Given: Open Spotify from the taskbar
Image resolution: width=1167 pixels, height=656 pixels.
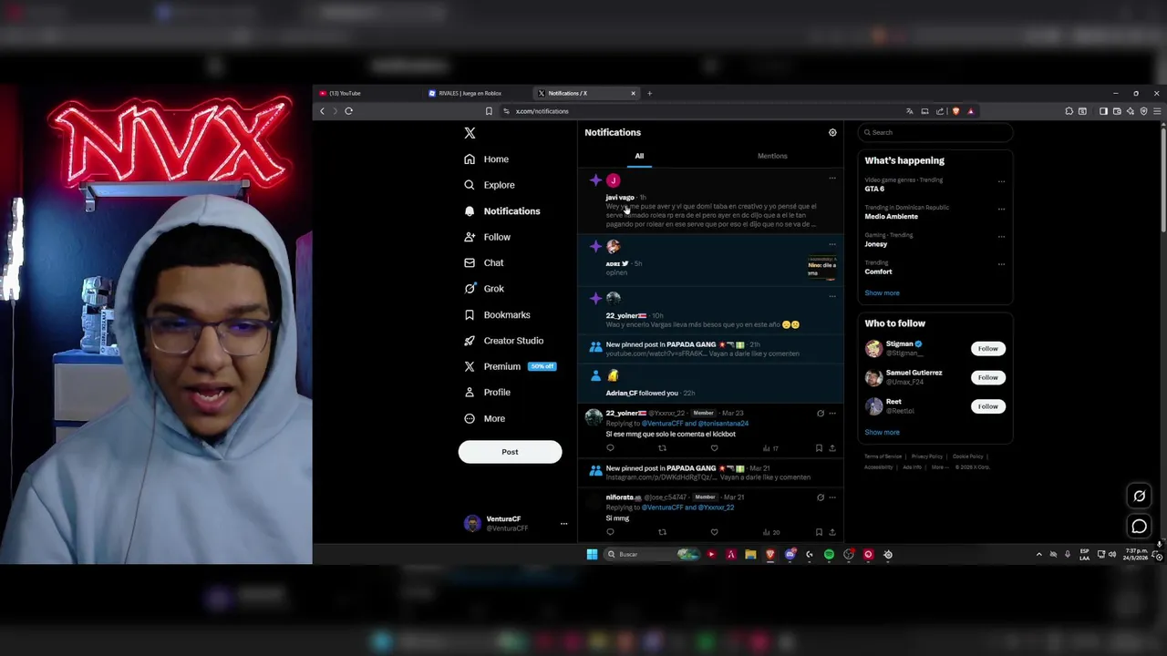Looking at the screenshot, I should point(829,554).
